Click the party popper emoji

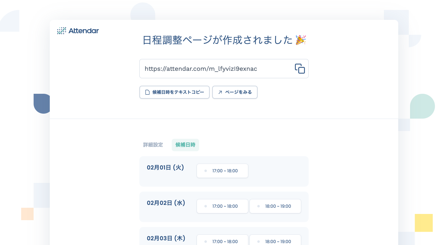[x=301, y=40]
